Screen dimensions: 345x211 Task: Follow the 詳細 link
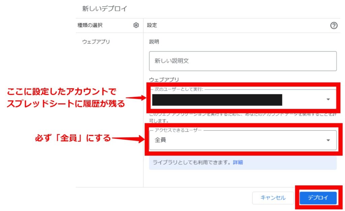(x=238, y=163)
